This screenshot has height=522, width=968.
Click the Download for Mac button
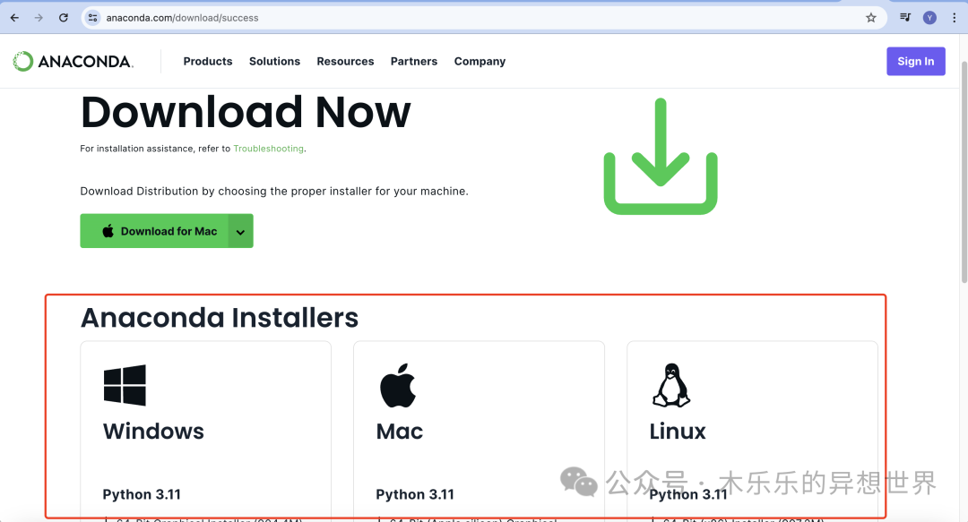(x=154, y=231)
